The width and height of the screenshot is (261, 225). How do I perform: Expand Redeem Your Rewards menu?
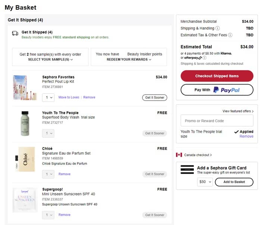coord(129,60)
